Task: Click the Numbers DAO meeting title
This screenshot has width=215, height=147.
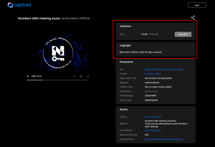Action: [39, 18]
